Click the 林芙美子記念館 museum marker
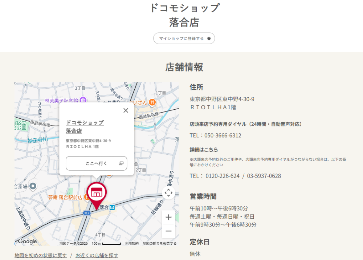 click(83, 100)
